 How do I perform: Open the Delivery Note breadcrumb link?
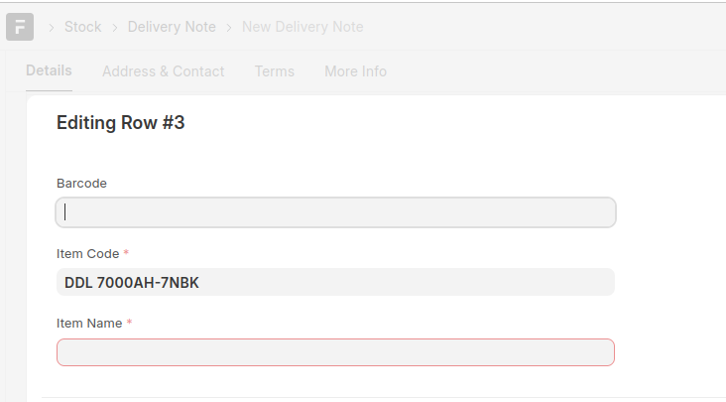(172, 27)
